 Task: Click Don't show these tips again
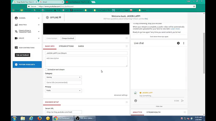pyautogui.click(x=159, y=37)
